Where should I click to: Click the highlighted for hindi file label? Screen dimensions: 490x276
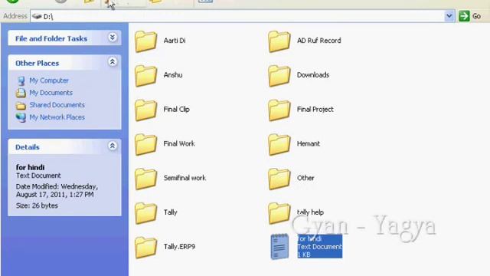click(x=320, y=247)
